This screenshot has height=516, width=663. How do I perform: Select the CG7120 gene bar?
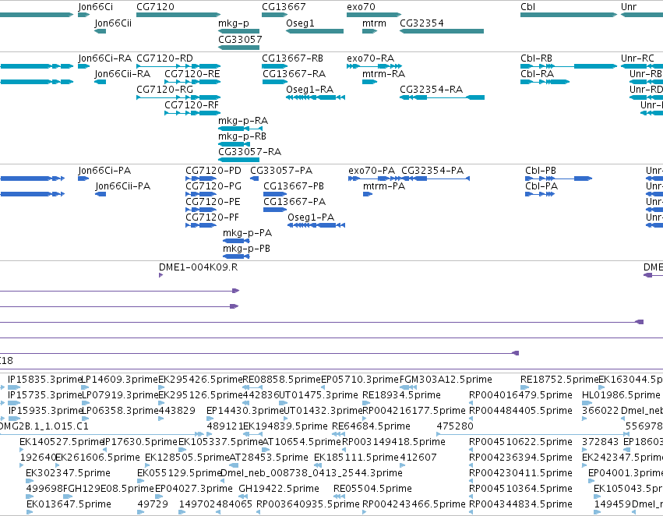(x=178, y=15)
